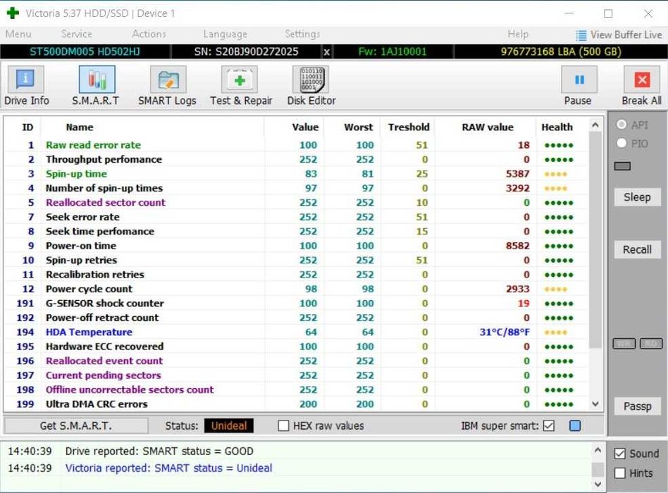The width and height of the screenshot is (668, 493).
Task: Select the PIO radio button
Action: [x=621, y=143]
